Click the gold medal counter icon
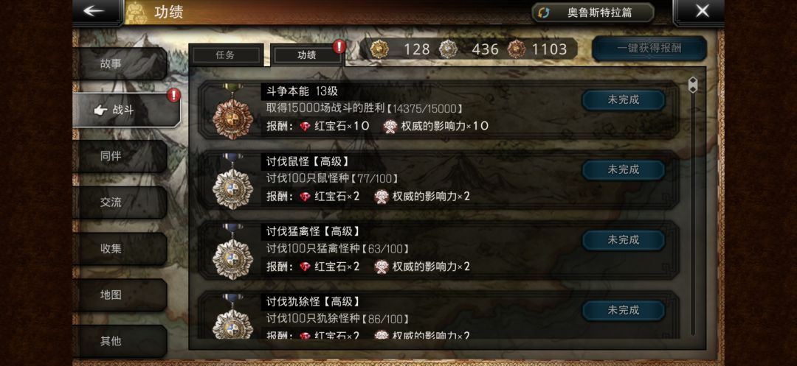Screen dimensions: 797x366 379,49
